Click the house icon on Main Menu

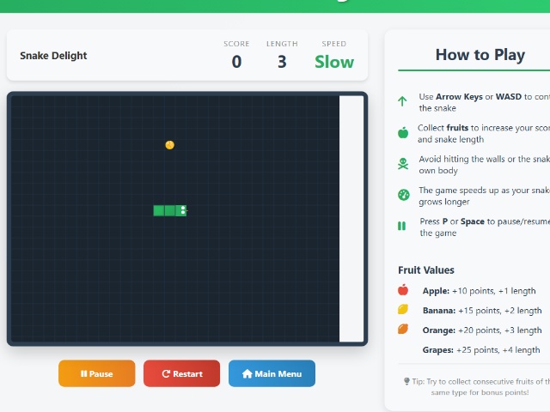point(247,374)
